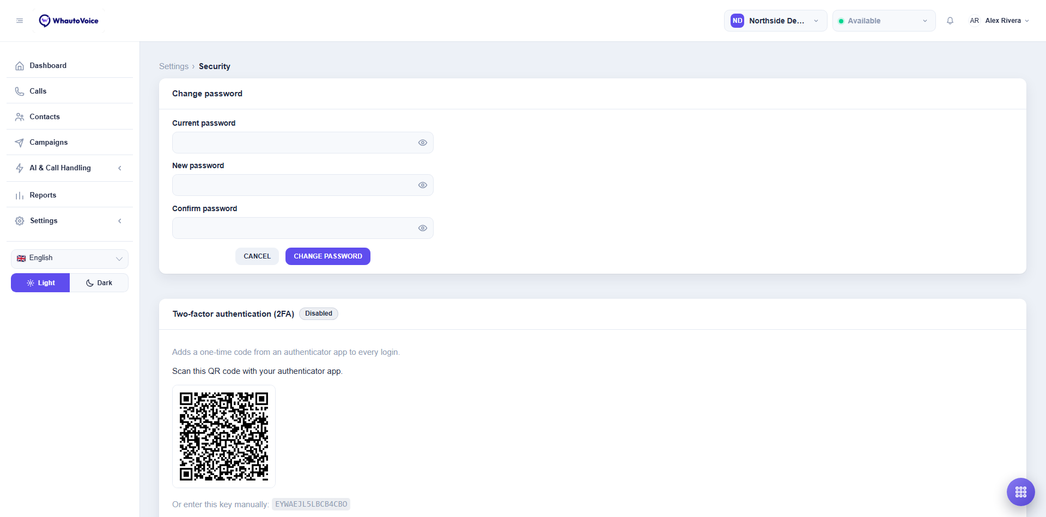Image resolution: width=1046 pixels, height=517 pixels.
Task: Reveal the new password with eye icon
Action: [423, 185]
